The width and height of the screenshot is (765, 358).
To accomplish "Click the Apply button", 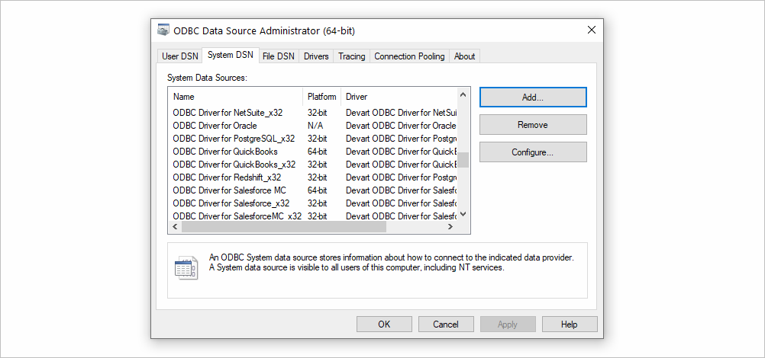I will tap(508, 324).
